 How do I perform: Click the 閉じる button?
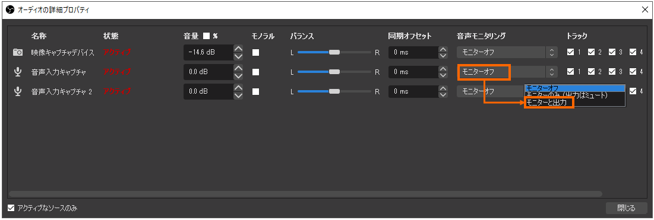click(x=626, y=208)
